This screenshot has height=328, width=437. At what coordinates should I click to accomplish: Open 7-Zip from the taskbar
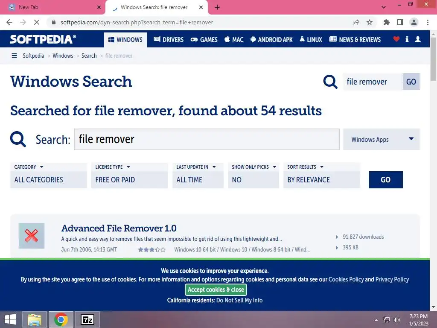coord(87,319)
